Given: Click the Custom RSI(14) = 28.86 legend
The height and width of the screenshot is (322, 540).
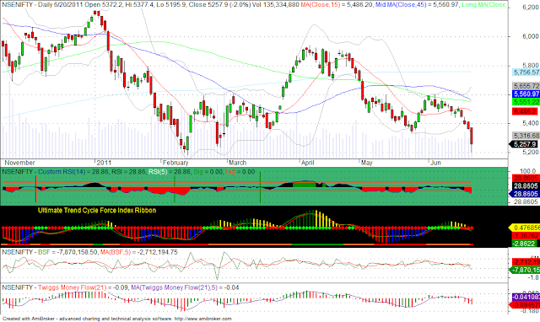Looking at the screenshot, I should [x=73, y=172].
